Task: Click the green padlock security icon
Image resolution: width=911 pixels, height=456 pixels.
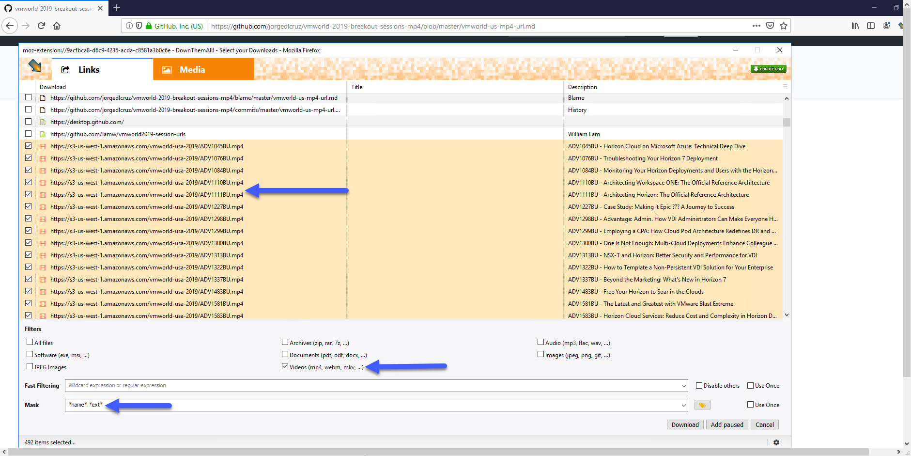Action: coord(149,26)
